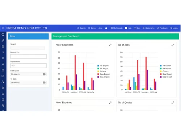Click the From Date field showing 01-JAN-20

click(x=26, y=74)
